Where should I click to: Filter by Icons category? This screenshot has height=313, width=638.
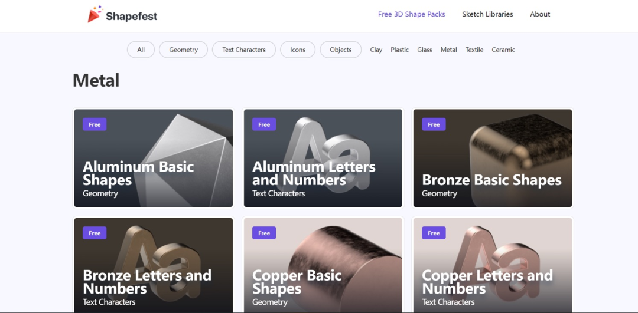297,50
